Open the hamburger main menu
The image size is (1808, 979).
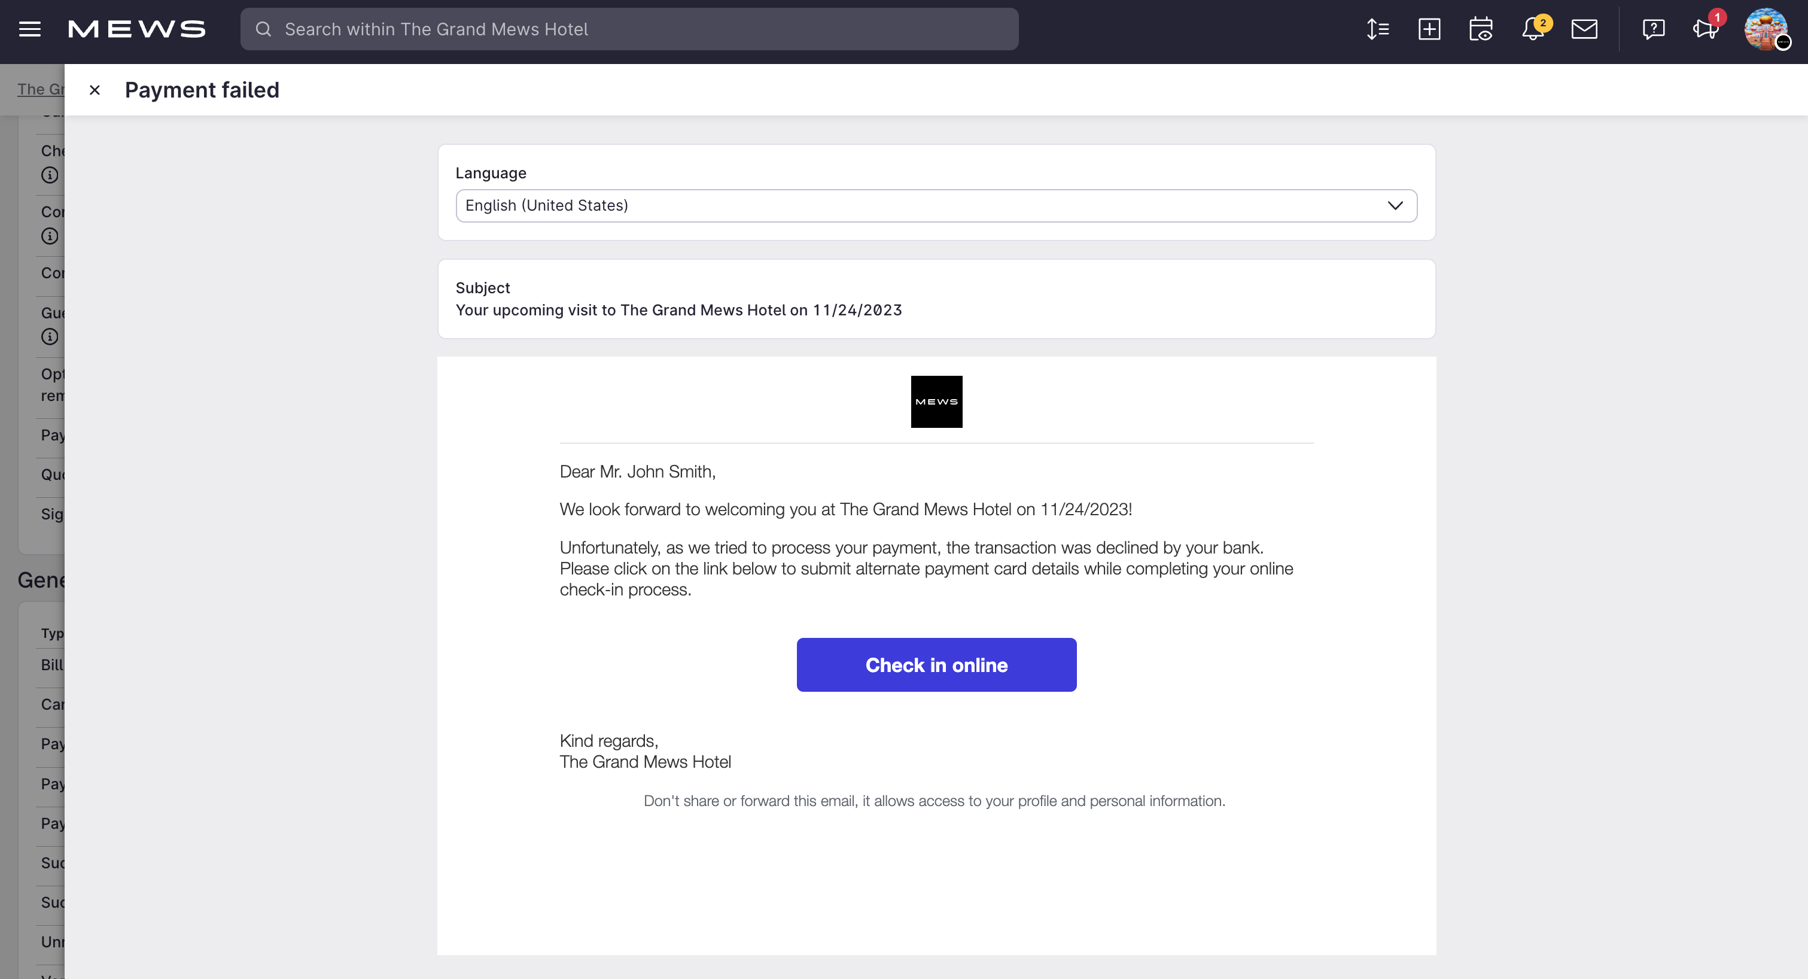click(29, 29)
